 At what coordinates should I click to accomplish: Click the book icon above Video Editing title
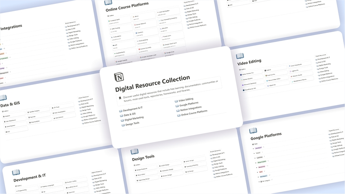click(240, 56)
